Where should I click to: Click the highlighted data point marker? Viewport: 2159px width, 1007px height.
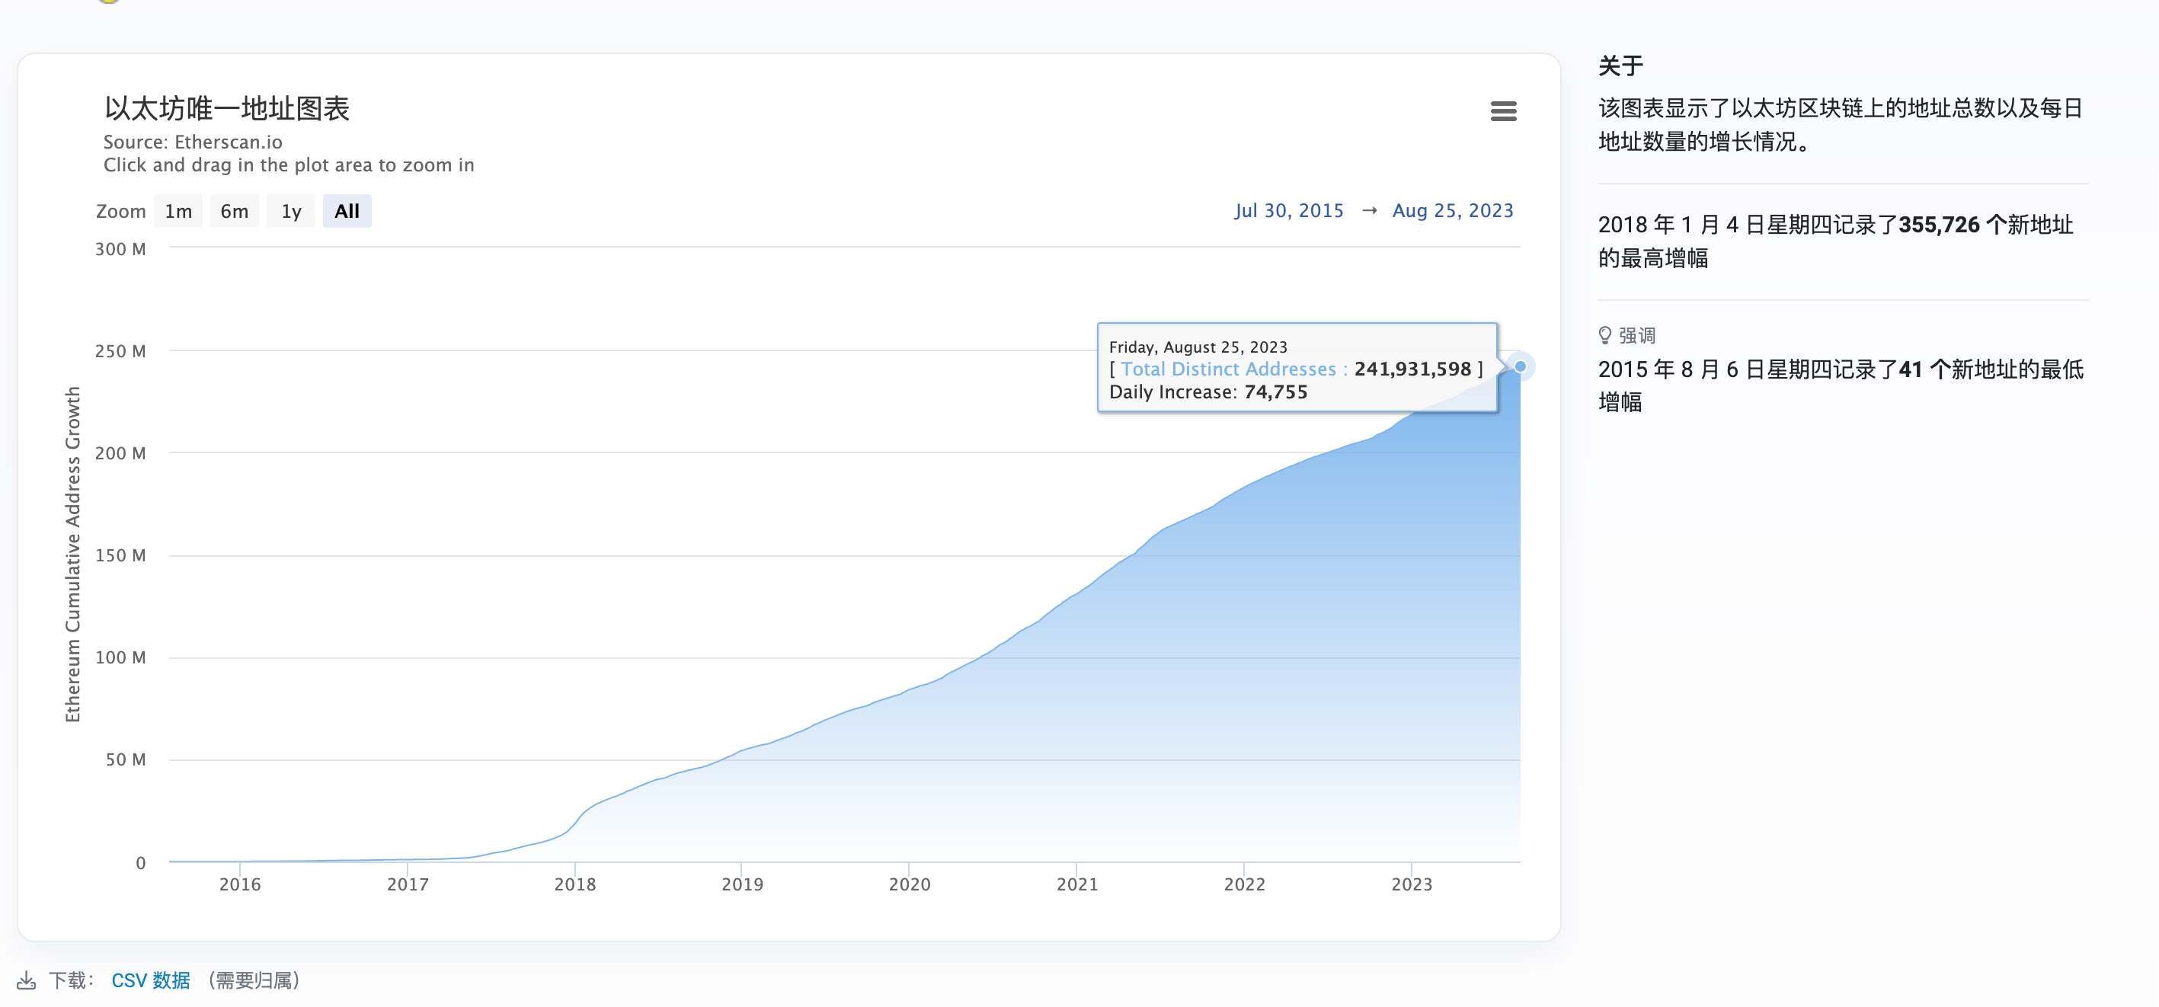tap(1520, 366)
